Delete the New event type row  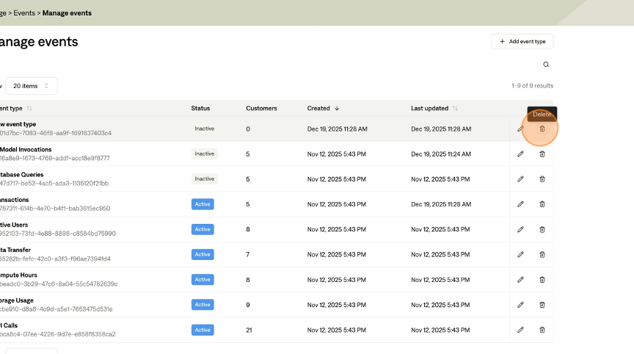pyautogui.click(x=542, y=129)
